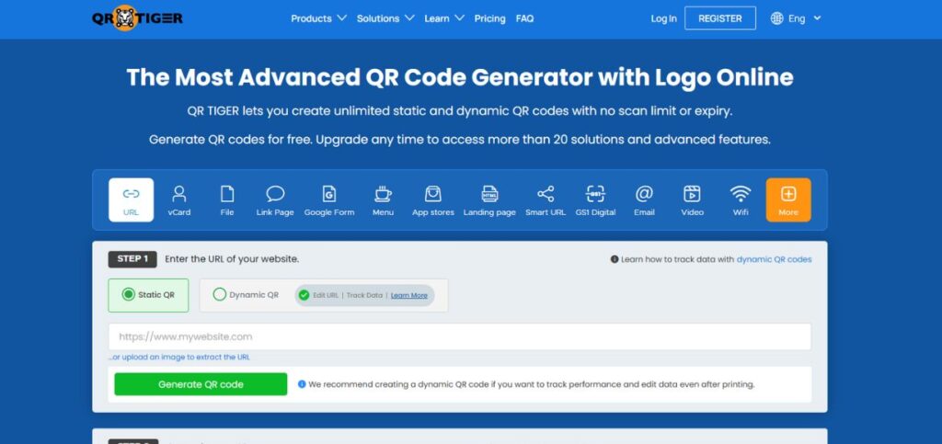This screenshot has height=444, width=942.
Task: Pick the Wifi QR code icon
Action: 741,199
